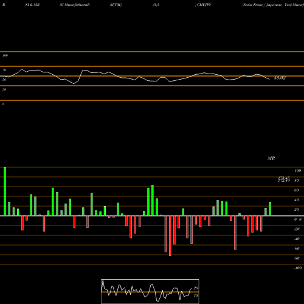Click the MR axis label 100
The width and height of the screenshot is (304, 304).
[x=298, y=171]
